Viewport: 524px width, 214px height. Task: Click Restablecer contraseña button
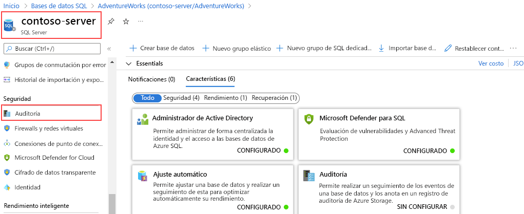tap(474, 48)
